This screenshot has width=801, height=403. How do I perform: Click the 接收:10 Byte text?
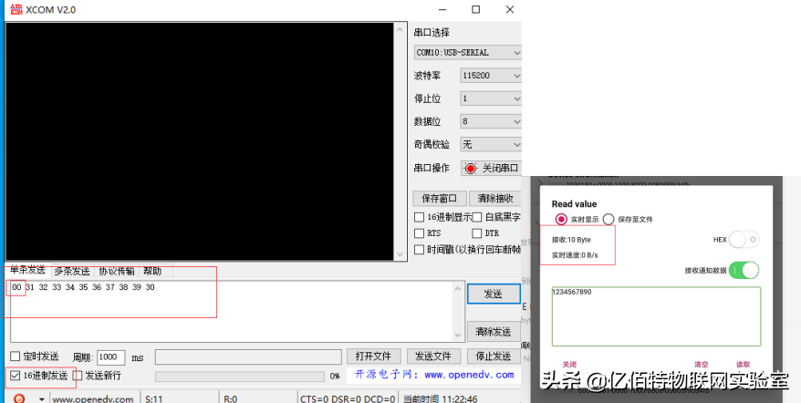pyautogui.click(x=571, y=240)
